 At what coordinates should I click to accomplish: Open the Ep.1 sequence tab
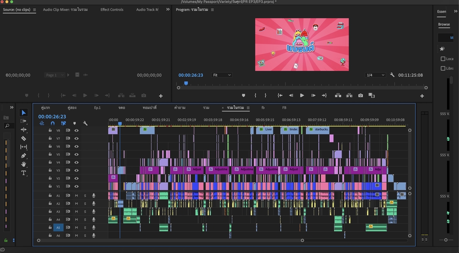[97, 108]
